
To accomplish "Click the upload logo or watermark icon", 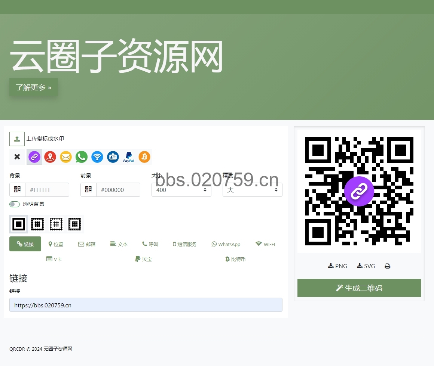I will pyautogui.click(x=17, y=139).
